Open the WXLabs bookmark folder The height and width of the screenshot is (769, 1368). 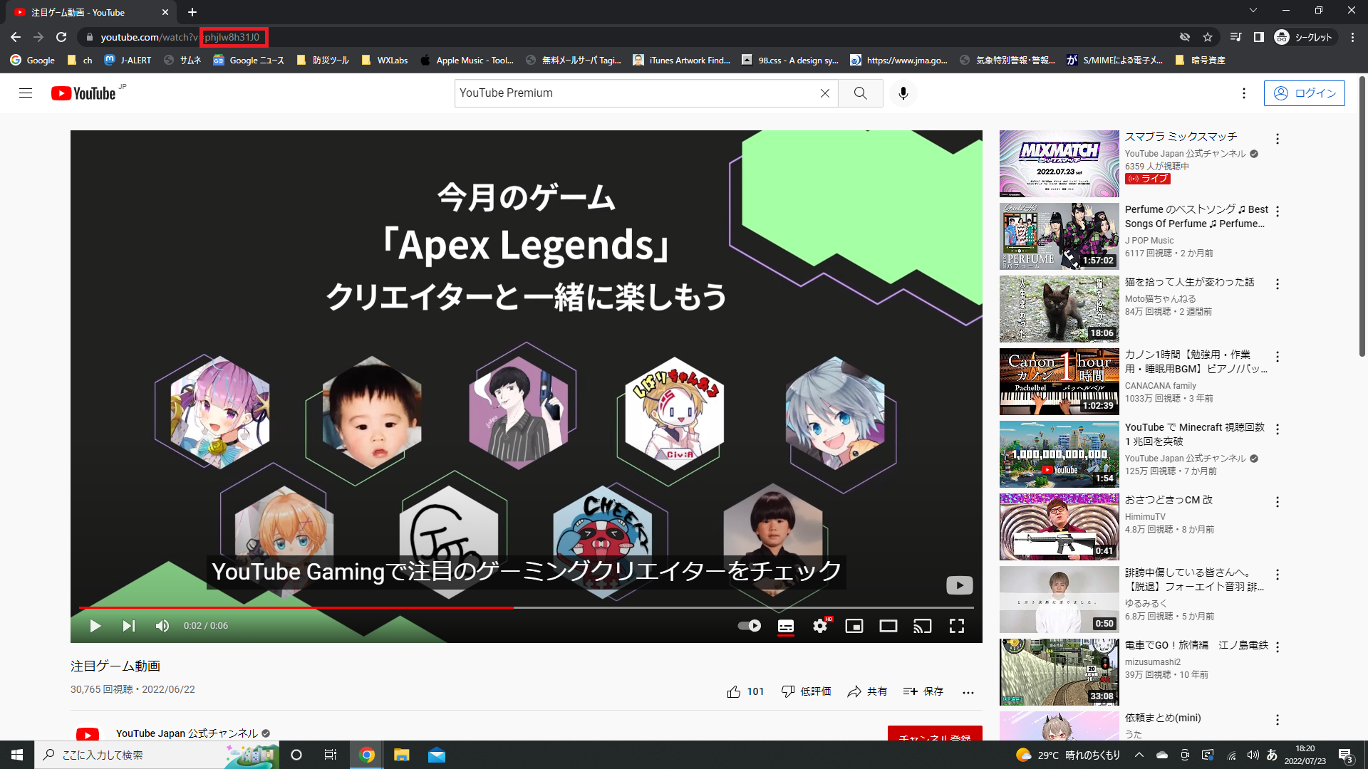(x=385, y=61)
